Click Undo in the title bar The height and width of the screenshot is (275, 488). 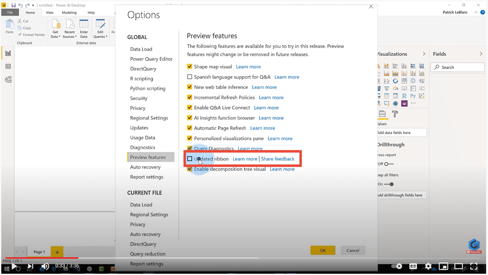[21, 5]
